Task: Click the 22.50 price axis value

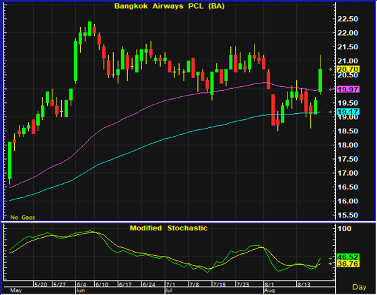Action: pos(347,19)
